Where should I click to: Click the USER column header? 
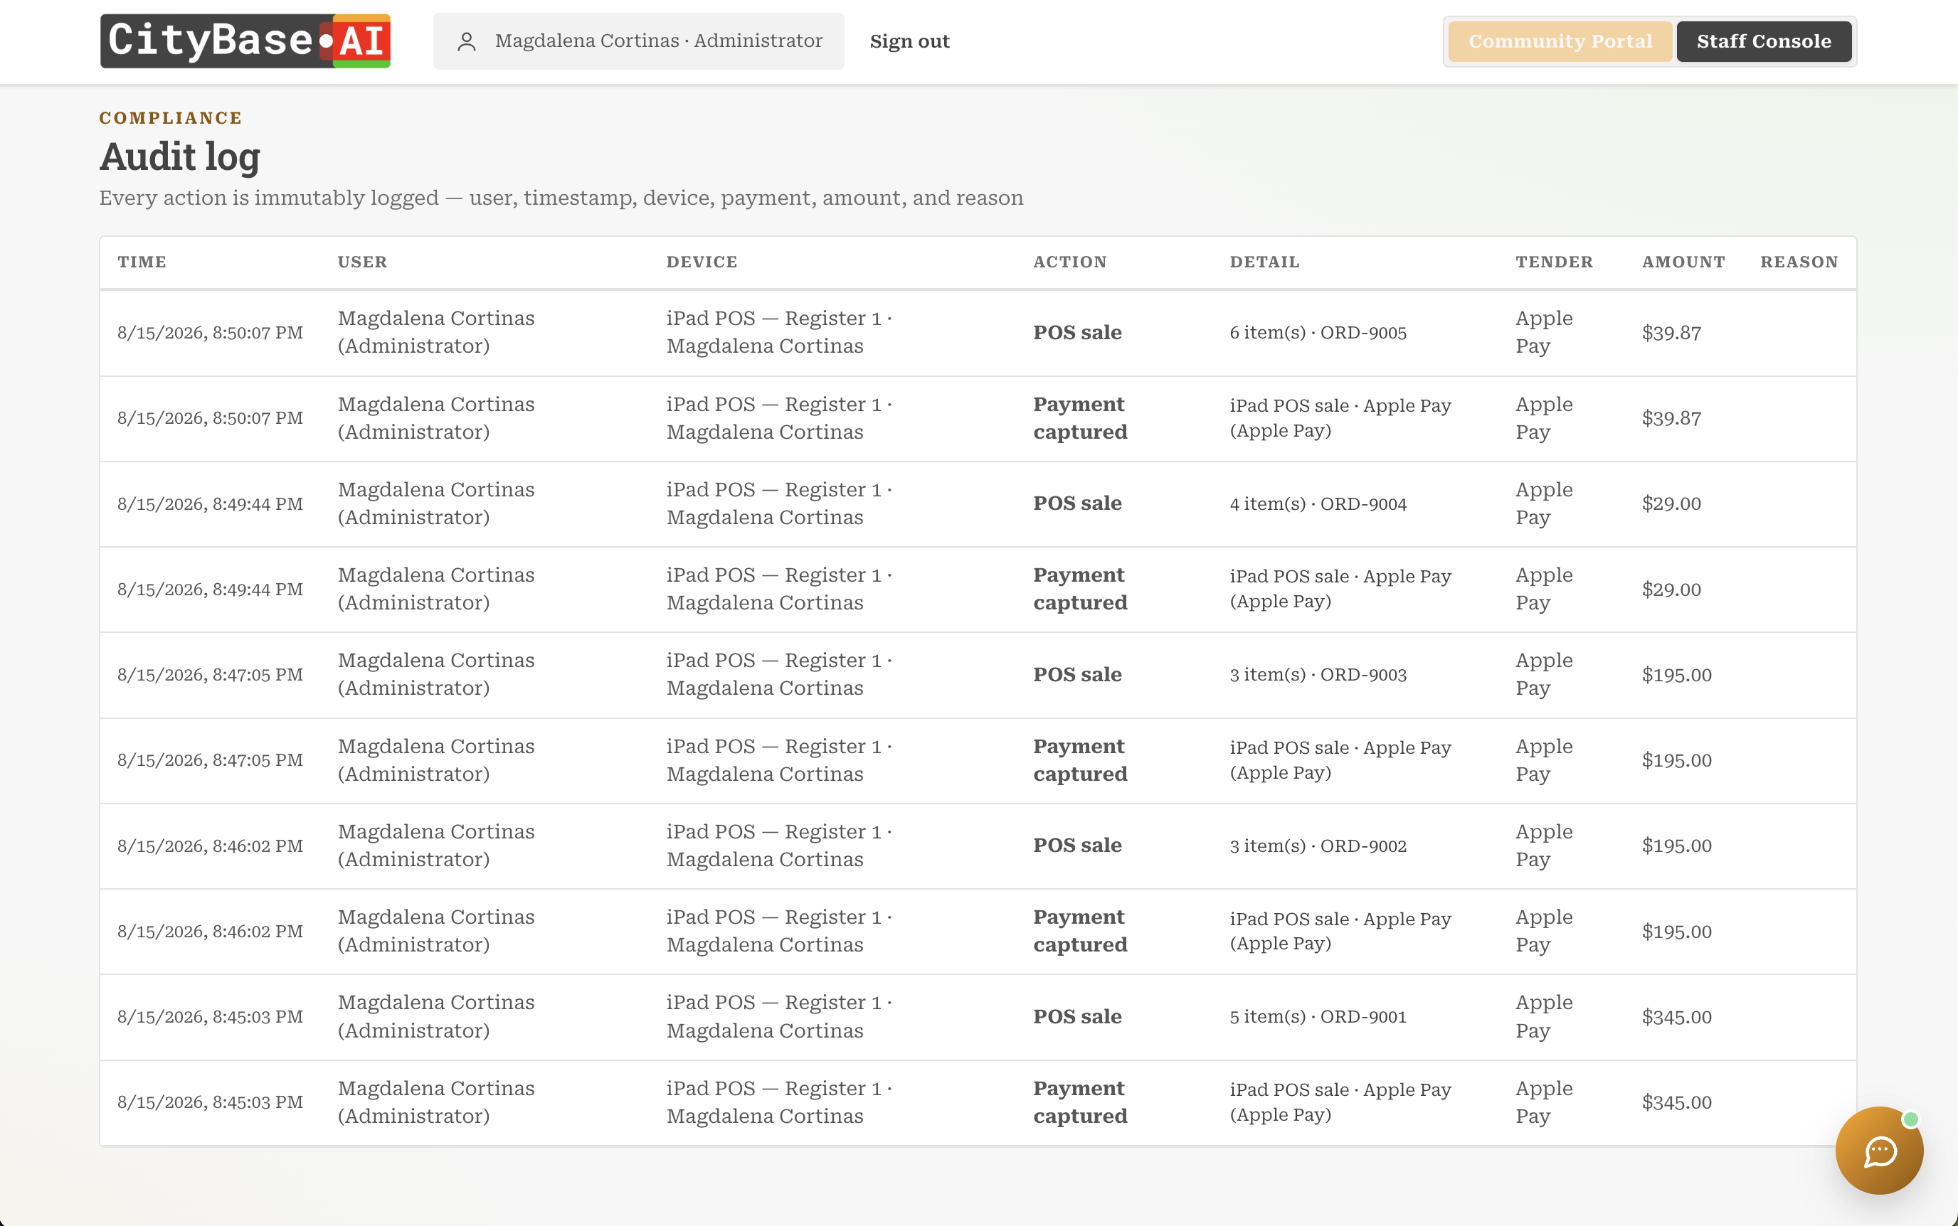coord(363,262)
